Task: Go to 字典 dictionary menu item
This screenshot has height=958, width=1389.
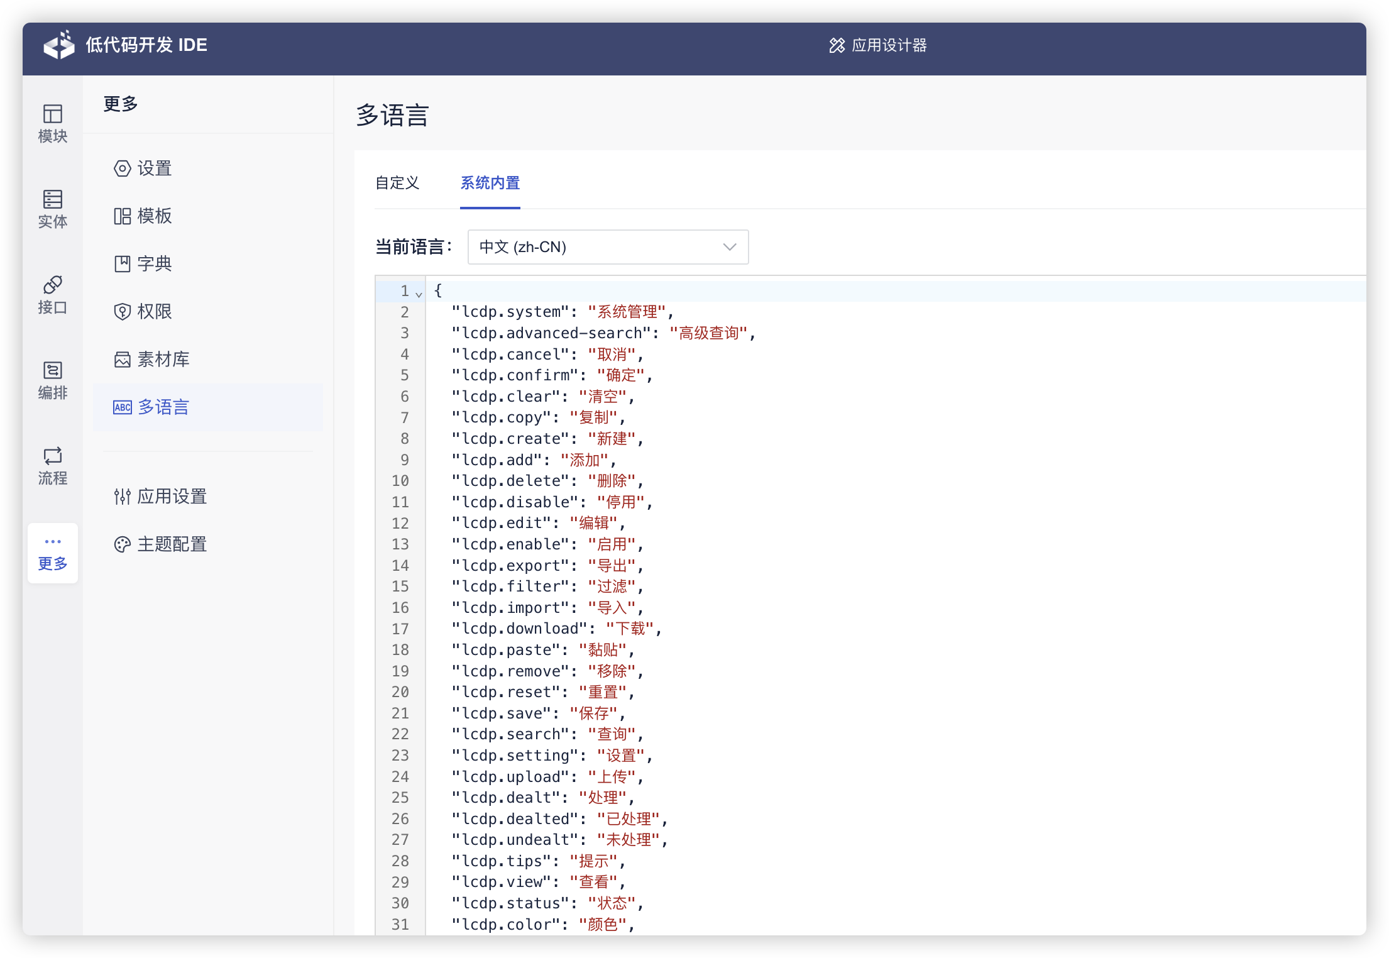Action: [154, 264]
